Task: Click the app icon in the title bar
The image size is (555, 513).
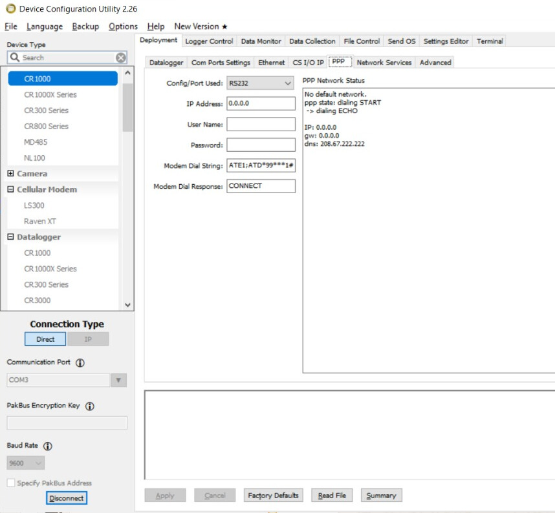Action: (x=10, y=9)
